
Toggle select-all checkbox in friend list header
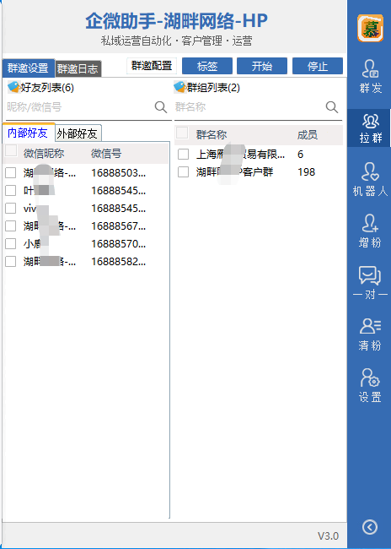pos(11,151)
